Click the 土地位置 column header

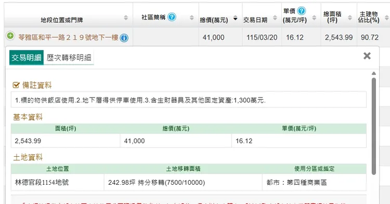pyautogui.click(x=57, y=169)
